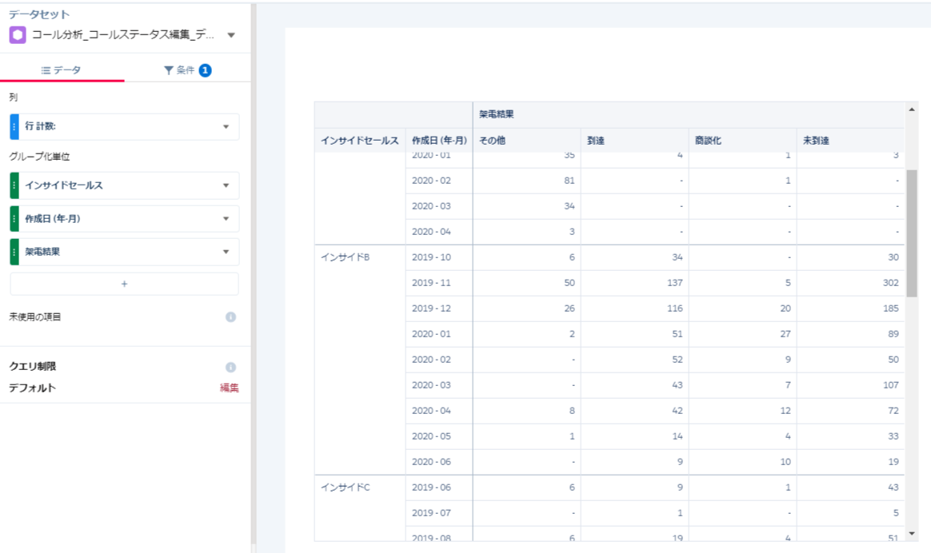Expand the 行 計数 column dropdown

(x=226, y=127)
